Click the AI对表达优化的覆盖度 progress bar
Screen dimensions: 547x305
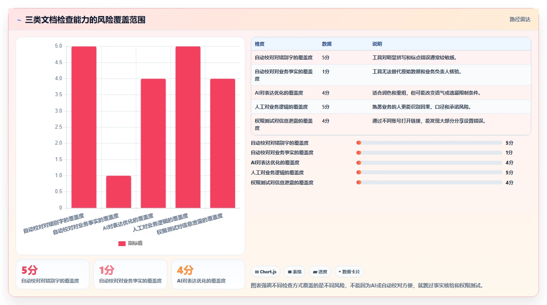[x=429, y=163]
